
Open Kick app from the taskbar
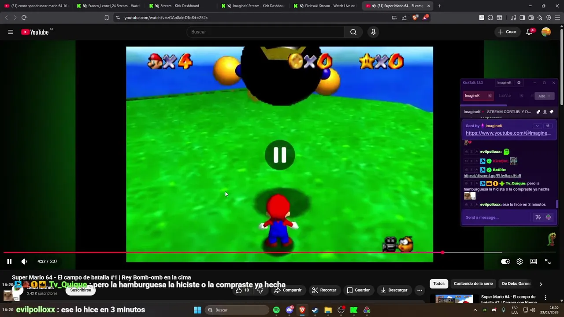tap(354, 310)
